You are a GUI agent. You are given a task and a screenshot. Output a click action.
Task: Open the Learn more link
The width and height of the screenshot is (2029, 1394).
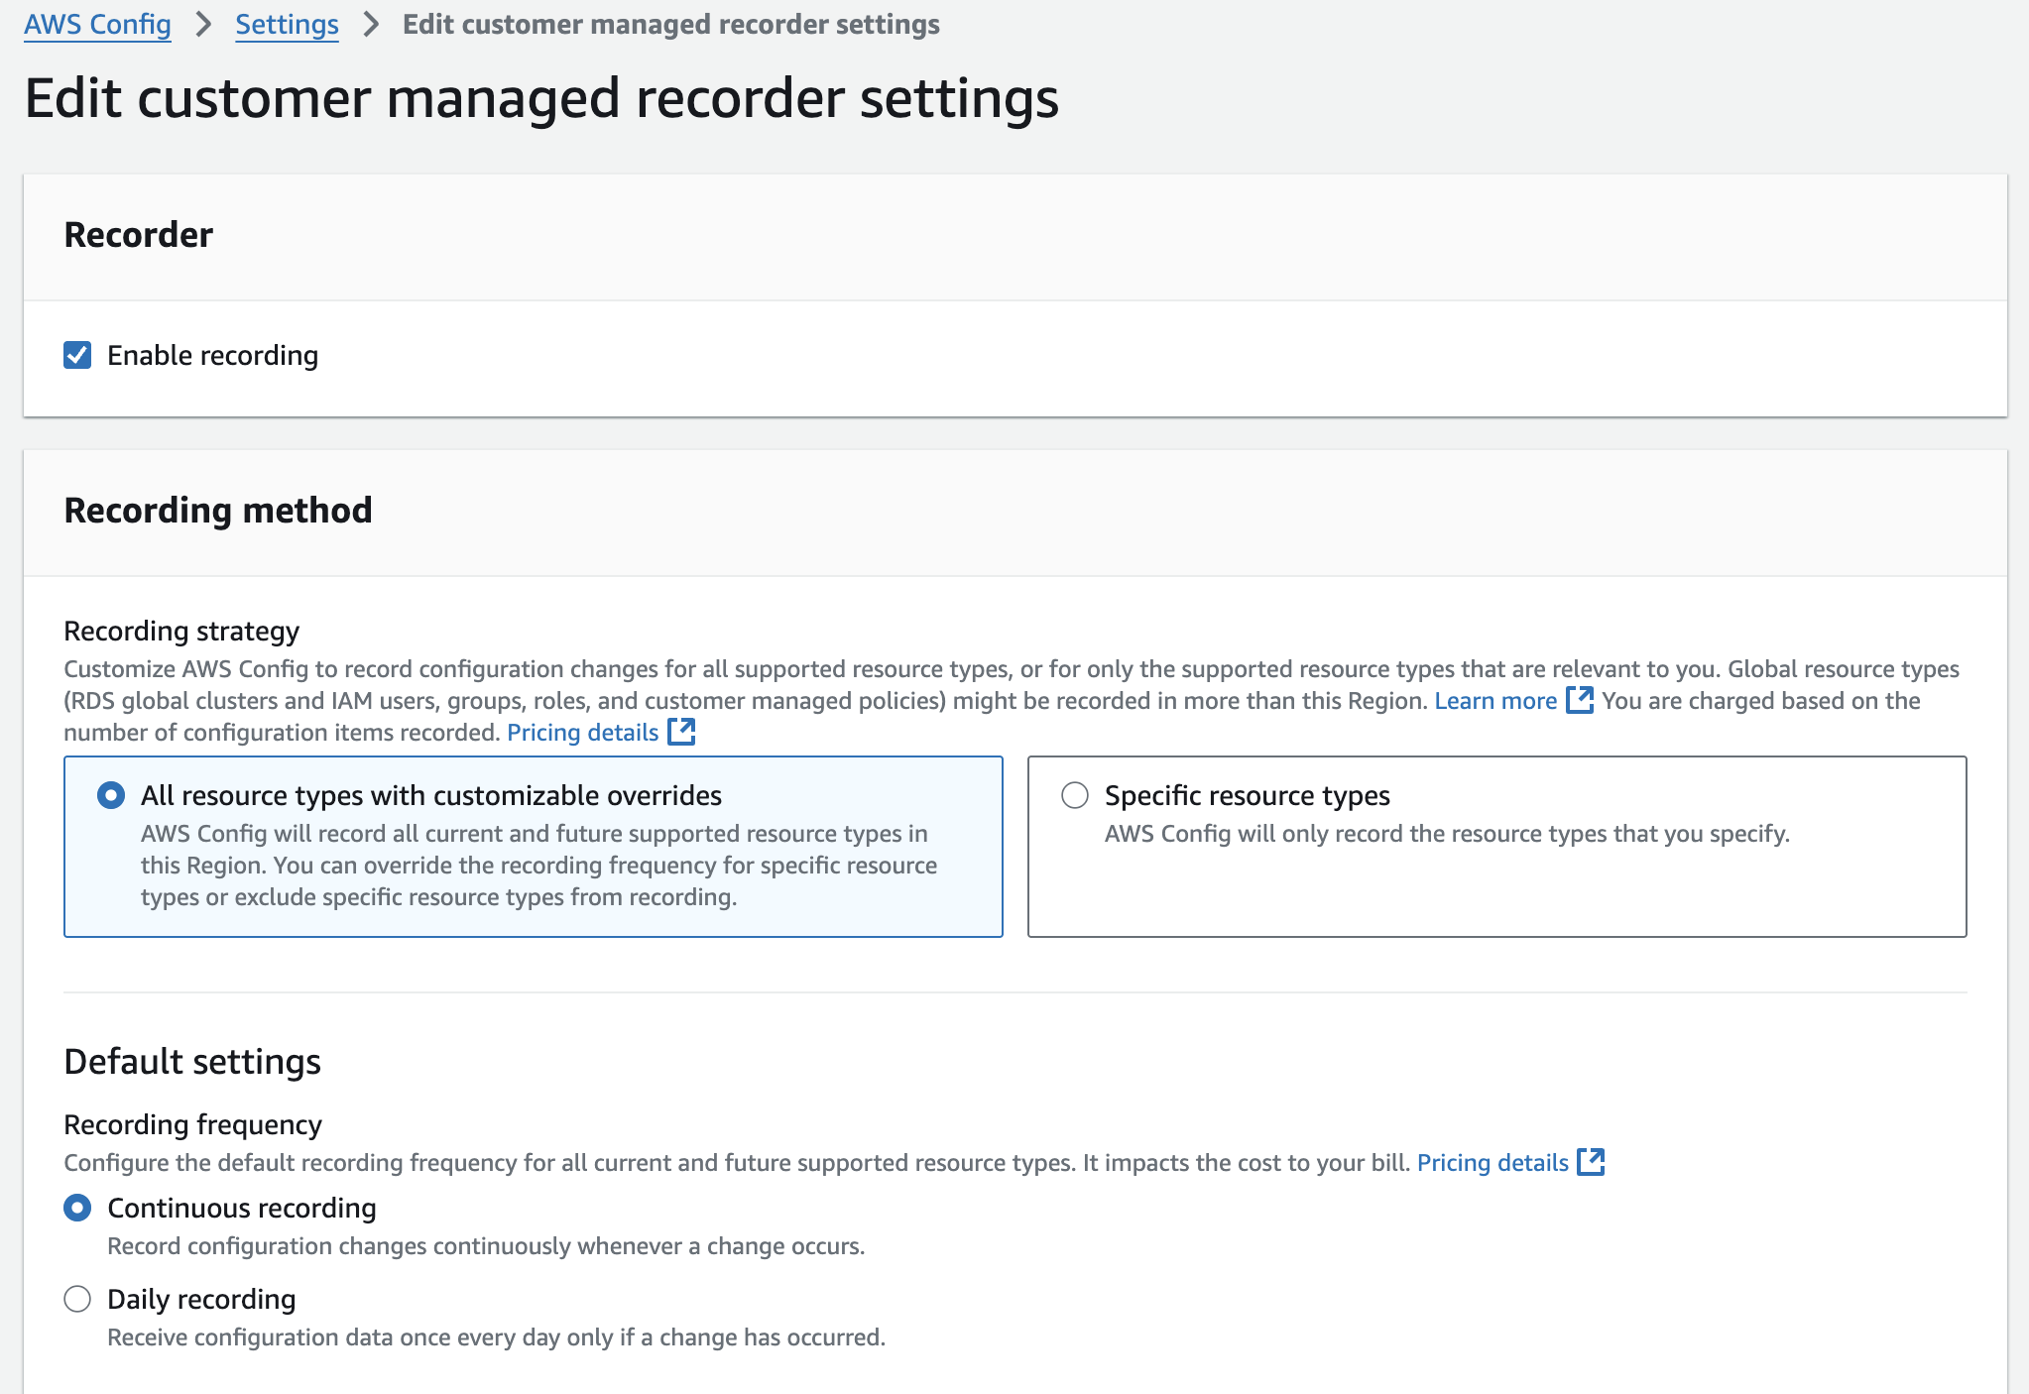point(1494,701)
